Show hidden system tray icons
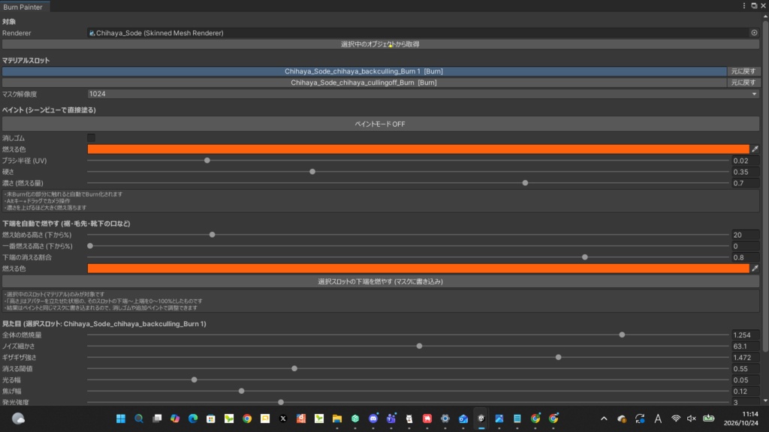The width and height of the screenshot is (769, 432). pyautogui.click(x=604, y=418)
